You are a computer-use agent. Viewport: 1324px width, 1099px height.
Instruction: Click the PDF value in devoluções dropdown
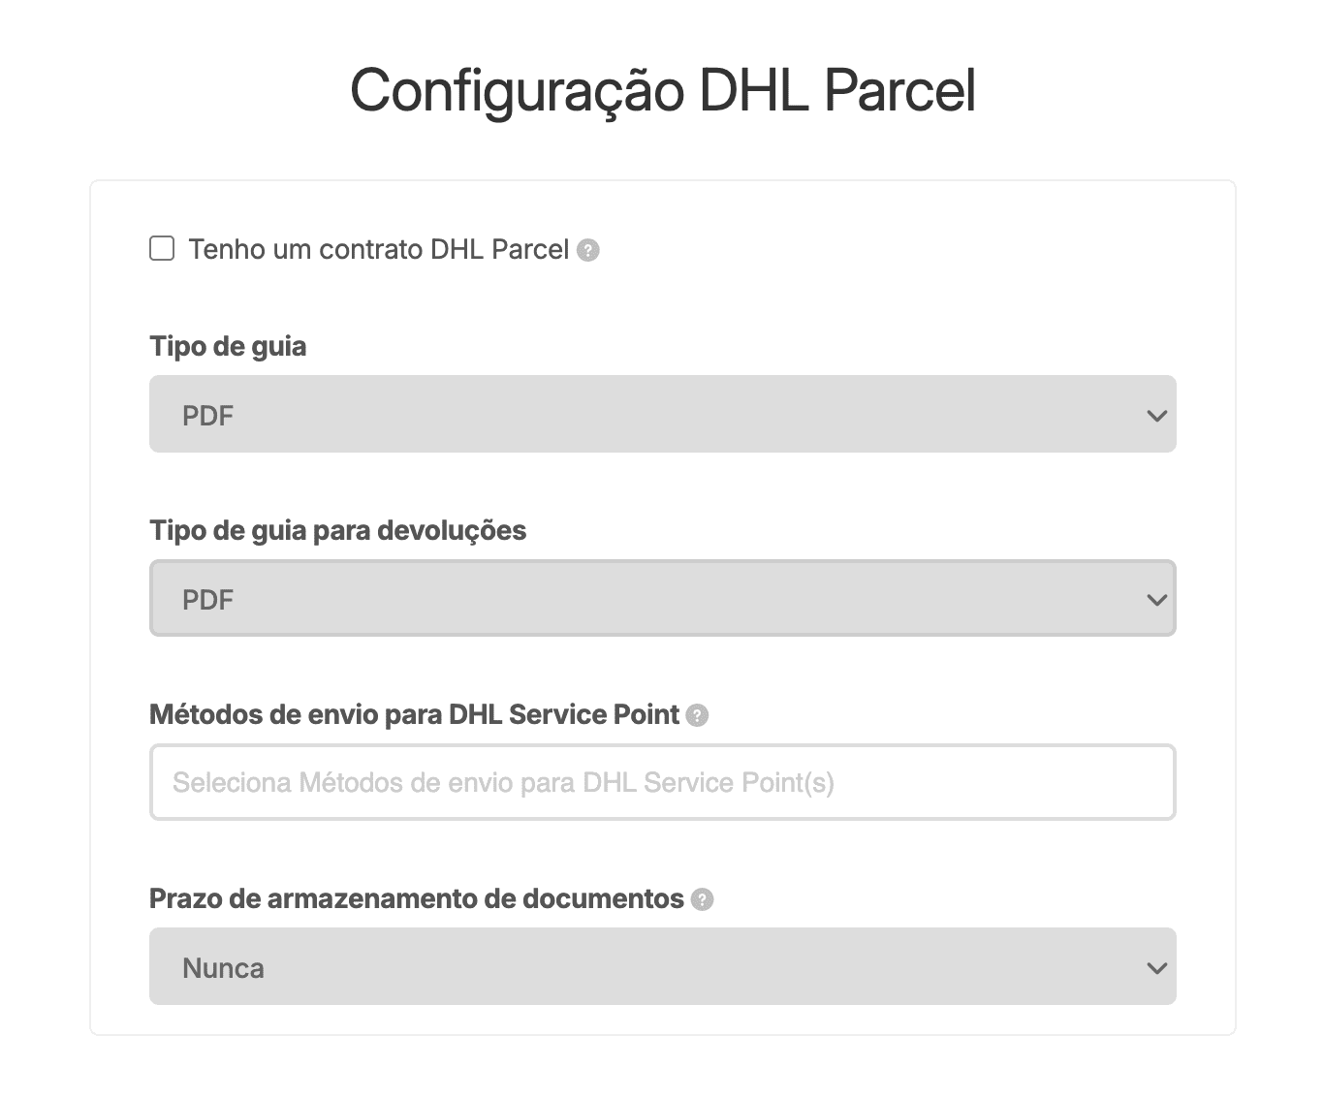click(208, 600)
